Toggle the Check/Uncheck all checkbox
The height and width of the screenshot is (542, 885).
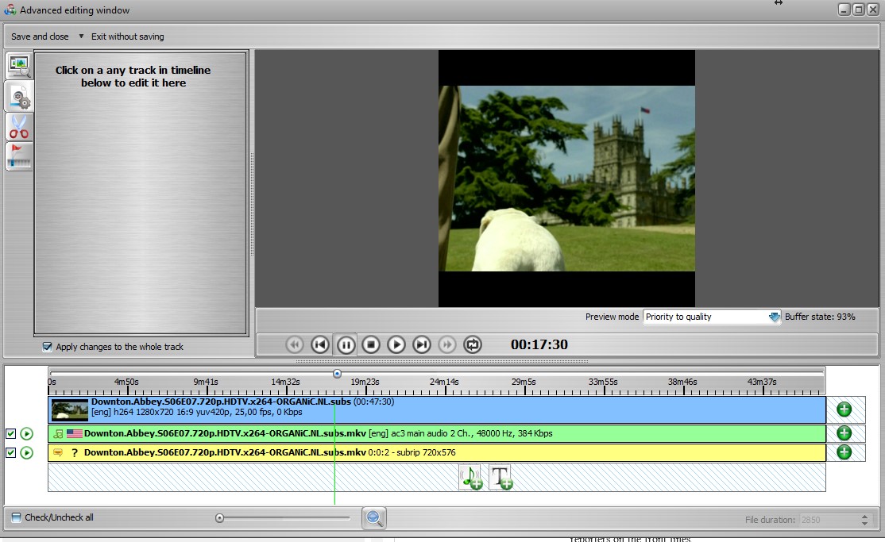coord(17,517)
